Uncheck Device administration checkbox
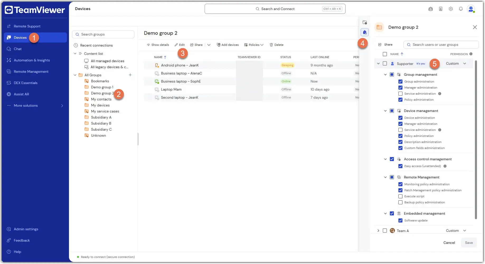The image size is (485, 264). tap(400, 118)
